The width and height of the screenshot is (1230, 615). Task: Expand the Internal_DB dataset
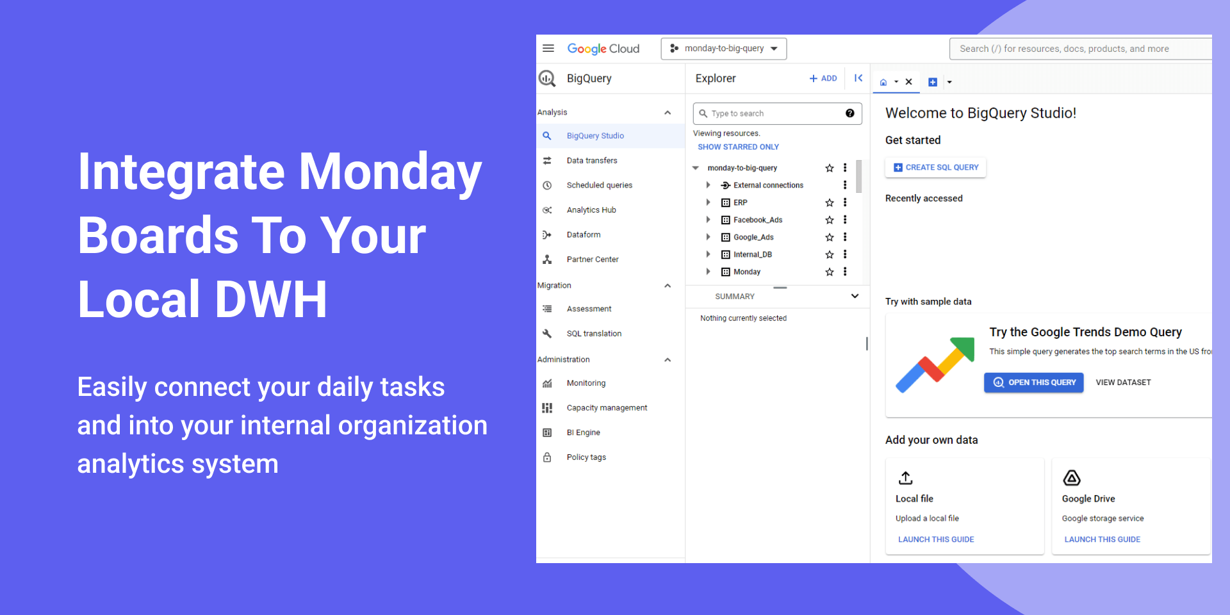point(708,254)
